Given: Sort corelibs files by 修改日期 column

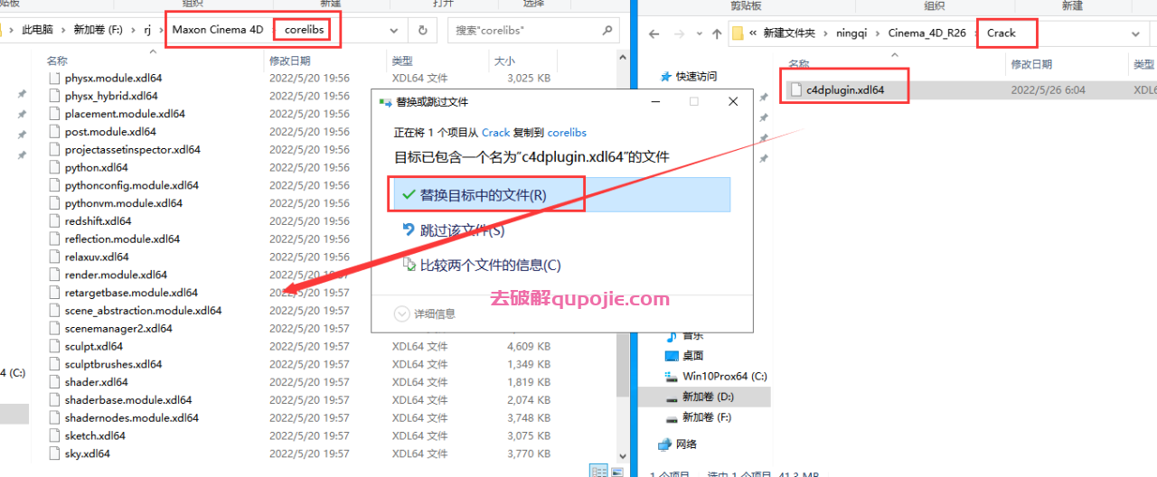Looking at the screenshot, I should coord(290,61).
